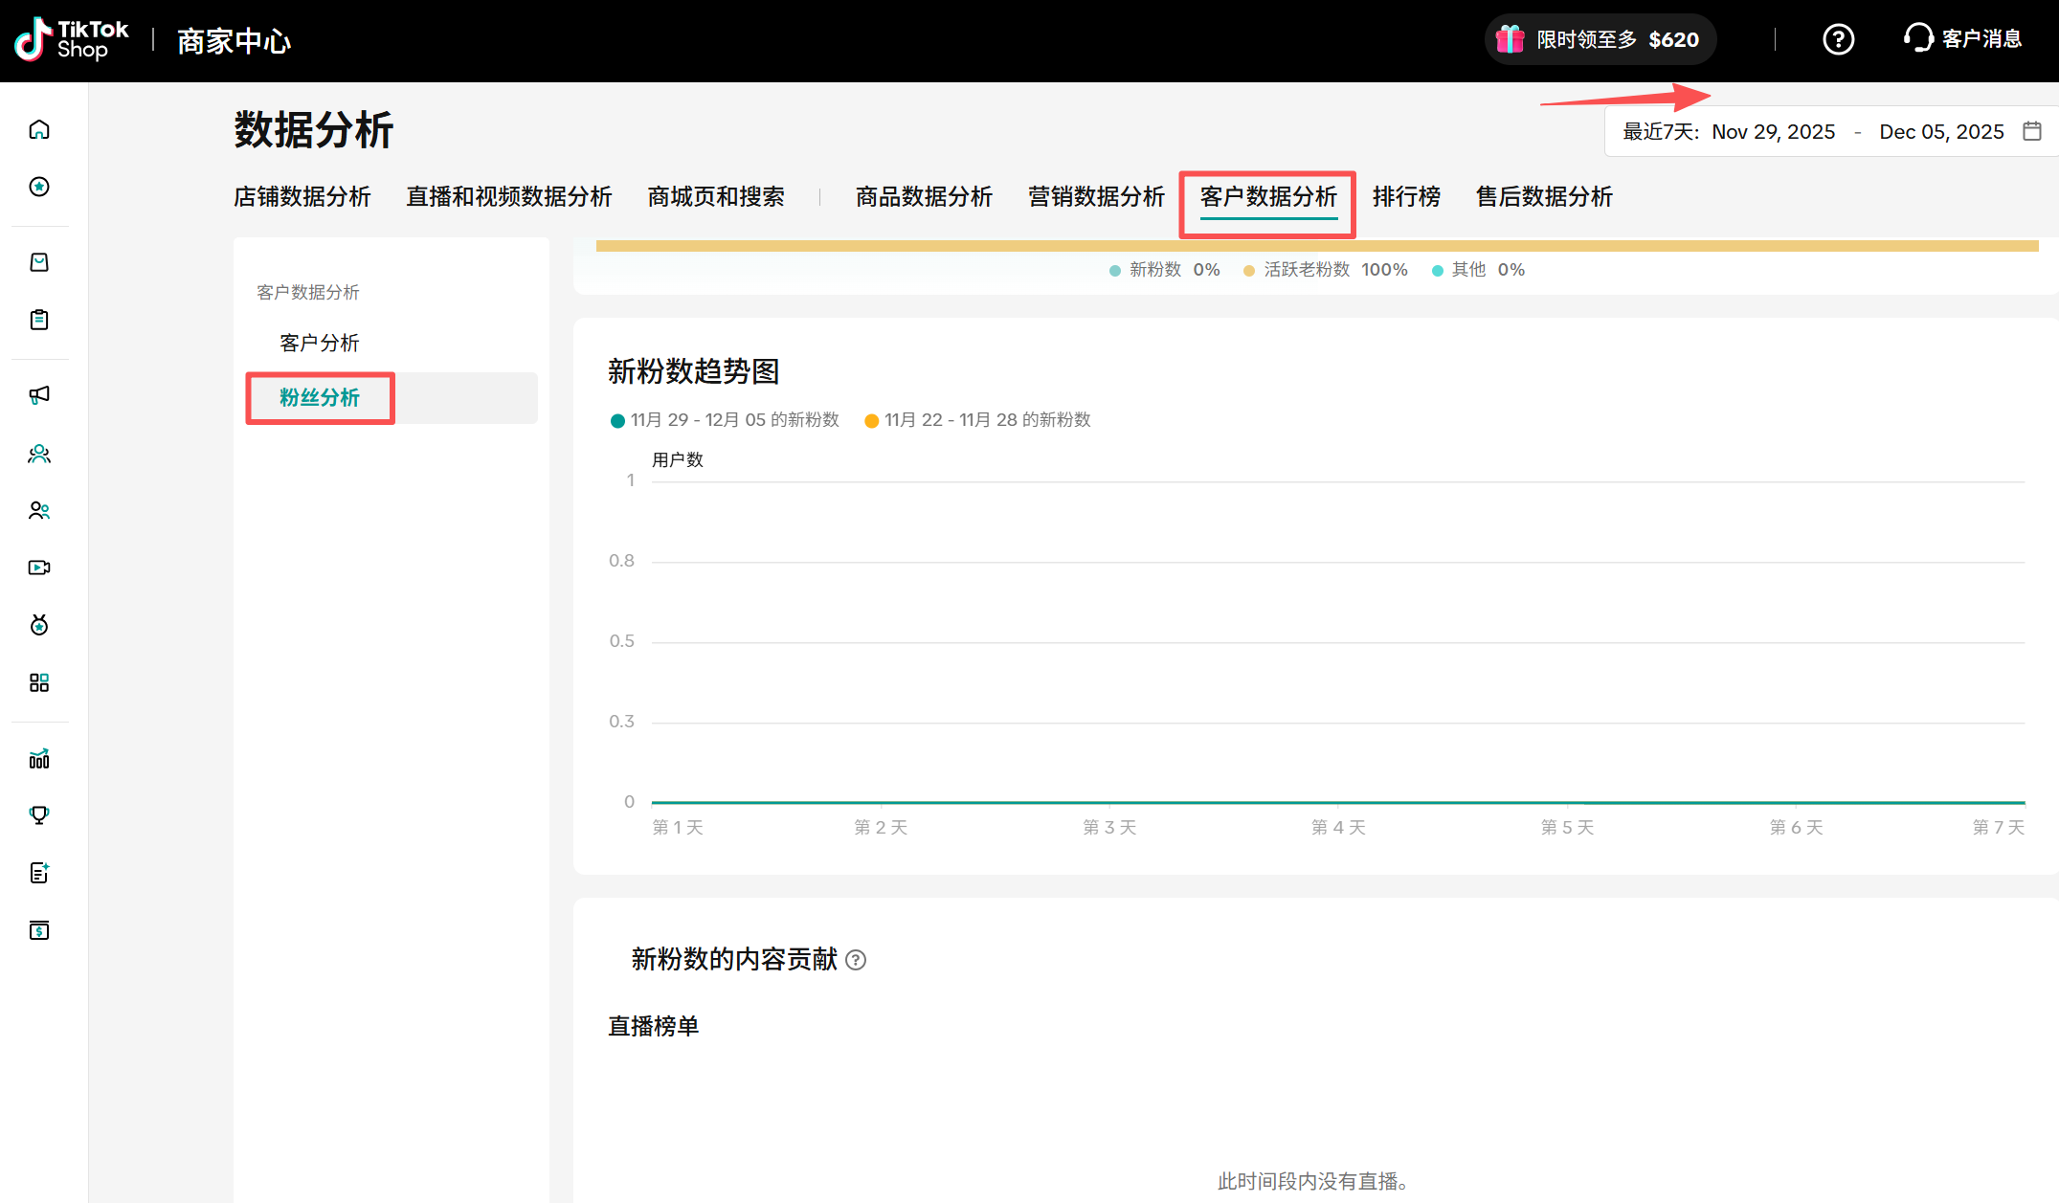This screenshot has height=1203, width=2059.
Task: Click the help question mark icon
Action: (1838, 39)
